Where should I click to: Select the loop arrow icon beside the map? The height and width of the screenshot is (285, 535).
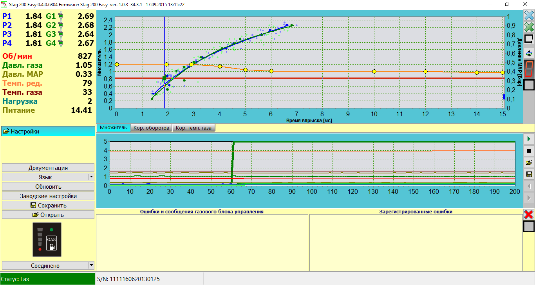click(x=529, y=38)
